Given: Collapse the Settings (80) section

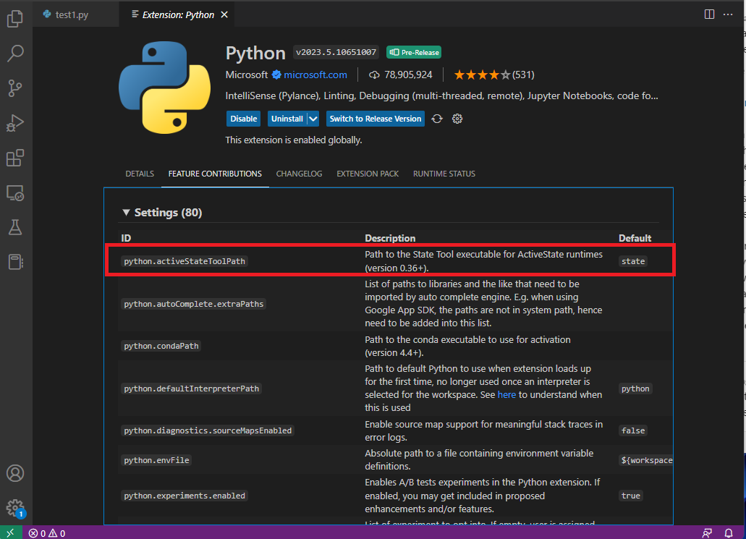Looking at the screenshot, I should (127, 213).
